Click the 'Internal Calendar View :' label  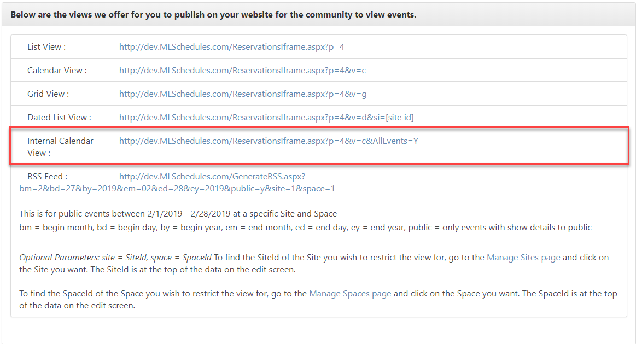click(x=61, y=147)
